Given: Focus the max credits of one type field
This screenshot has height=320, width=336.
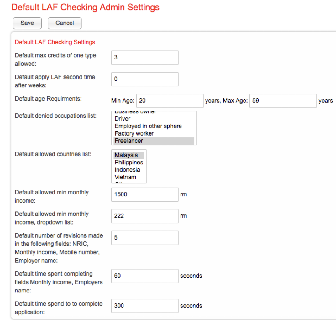Looking at the screenshot, I should (x=144, y=58).
